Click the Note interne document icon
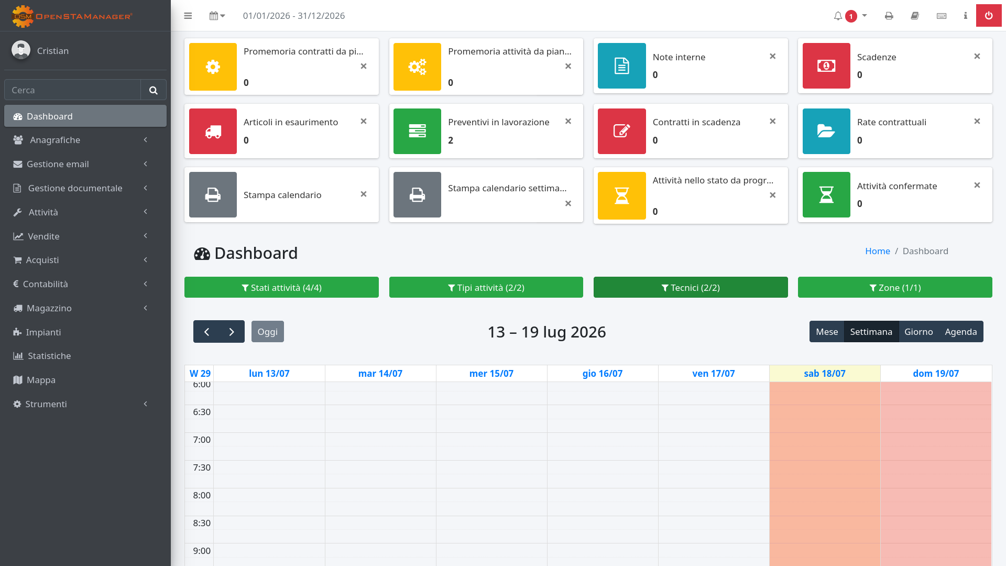Viewport: 1006px width, 566px height. point(622,66)
